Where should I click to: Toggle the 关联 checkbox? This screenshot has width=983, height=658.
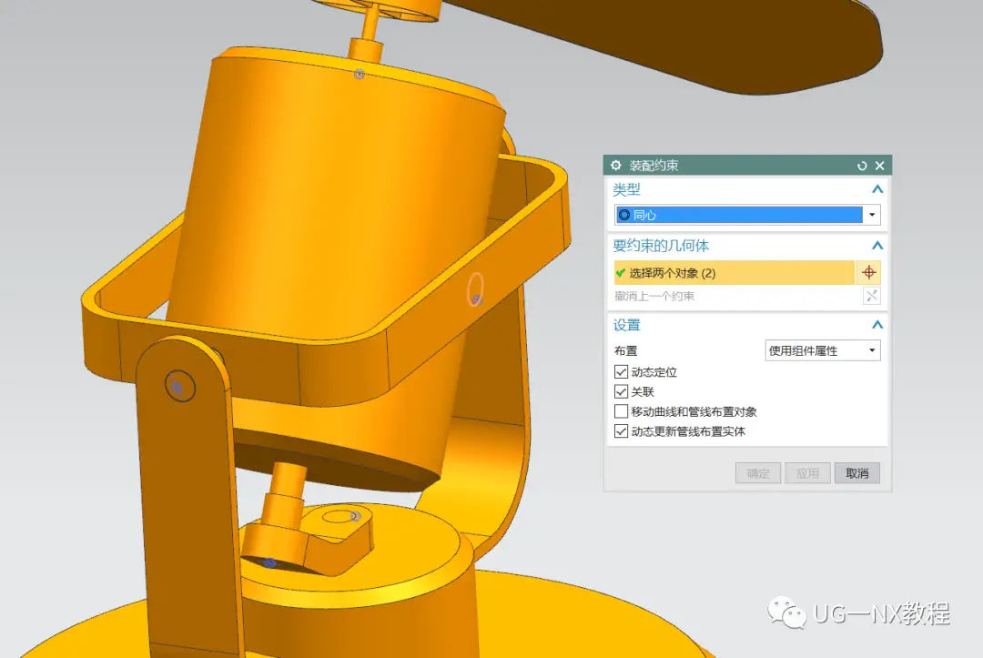pos(621,392)
